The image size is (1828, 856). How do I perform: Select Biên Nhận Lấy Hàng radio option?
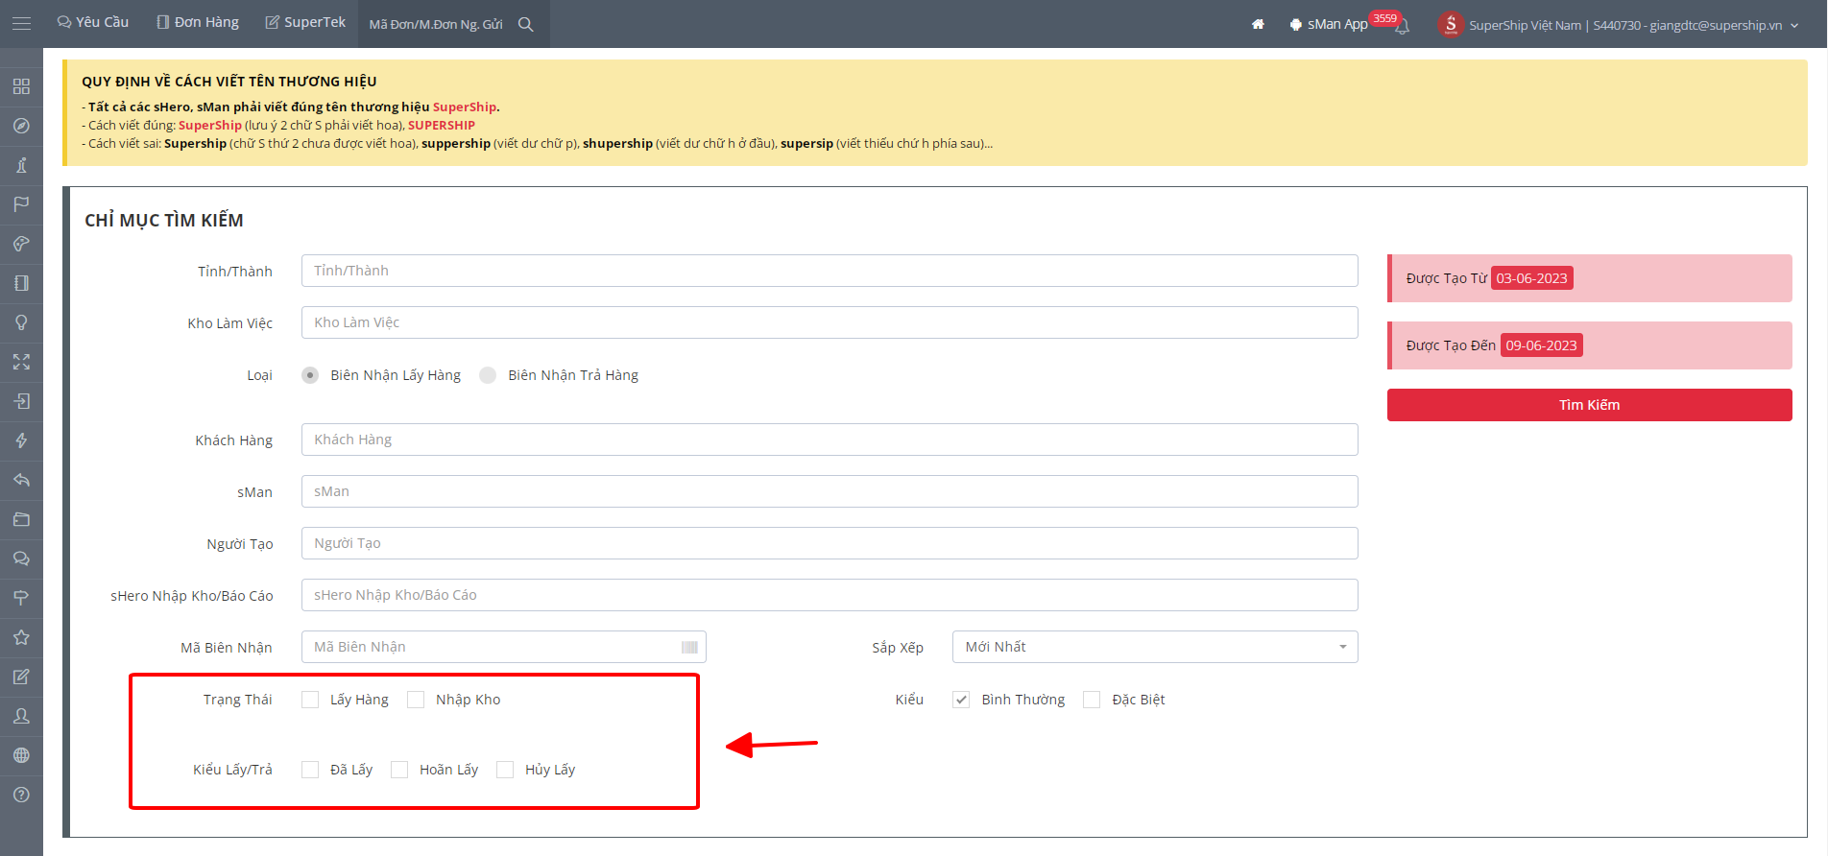coord(310,375)
